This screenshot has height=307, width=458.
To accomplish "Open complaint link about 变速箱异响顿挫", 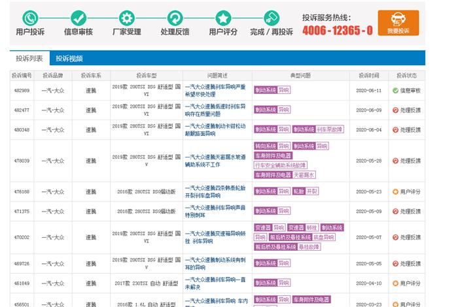I will coord(215,237).
